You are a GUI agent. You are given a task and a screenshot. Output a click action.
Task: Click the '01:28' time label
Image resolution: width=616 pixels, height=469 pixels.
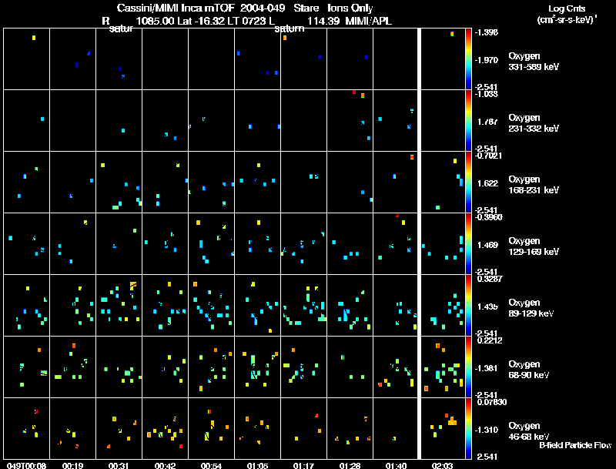(x=350, y=465)
